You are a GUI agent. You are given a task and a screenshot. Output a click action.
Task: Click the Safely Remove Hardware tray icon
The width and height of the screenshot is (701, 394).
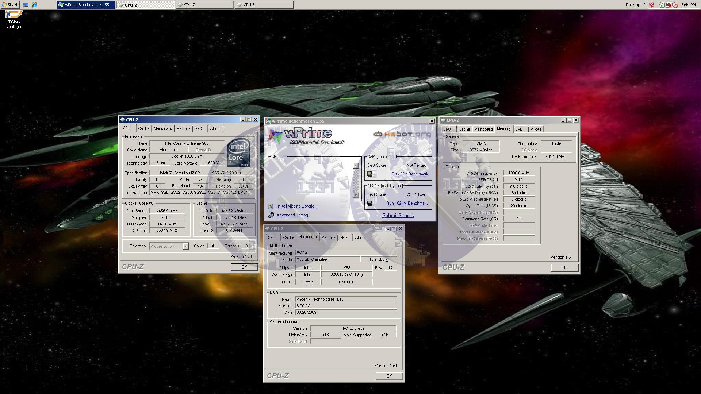[x=662, y=5]
